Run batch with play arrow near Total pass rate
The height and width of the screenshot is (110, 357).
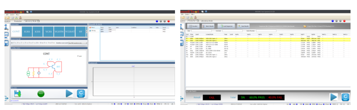(334, 97)
